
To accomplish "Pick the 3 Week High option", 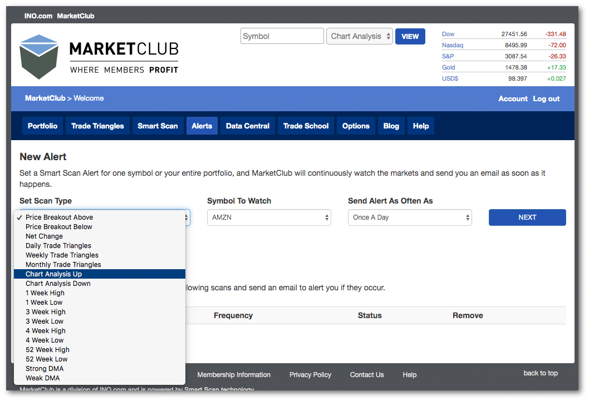I will click(x=100, y=311).
